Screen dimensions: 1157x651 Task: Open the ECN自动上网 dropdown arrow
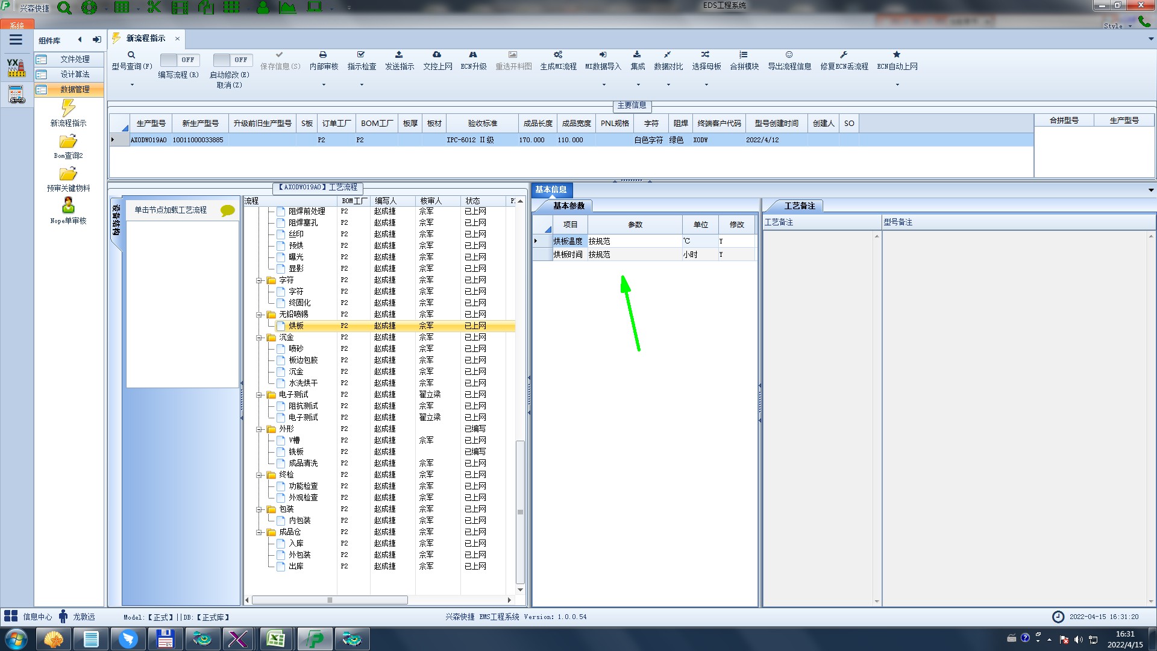pos(897,85)
